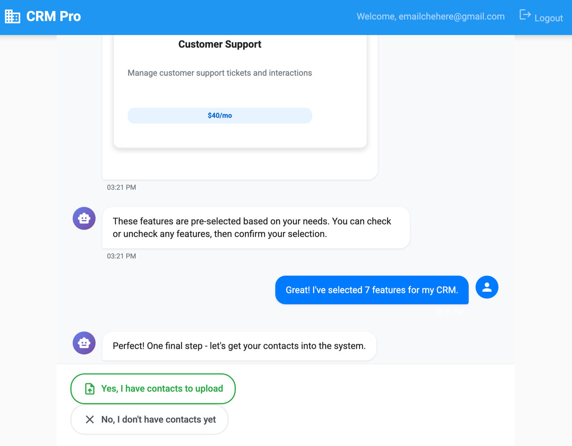Click the 'Manage customer support tickets' description
Viewport: 572px width, 446px height.
(x=220, y=73)
